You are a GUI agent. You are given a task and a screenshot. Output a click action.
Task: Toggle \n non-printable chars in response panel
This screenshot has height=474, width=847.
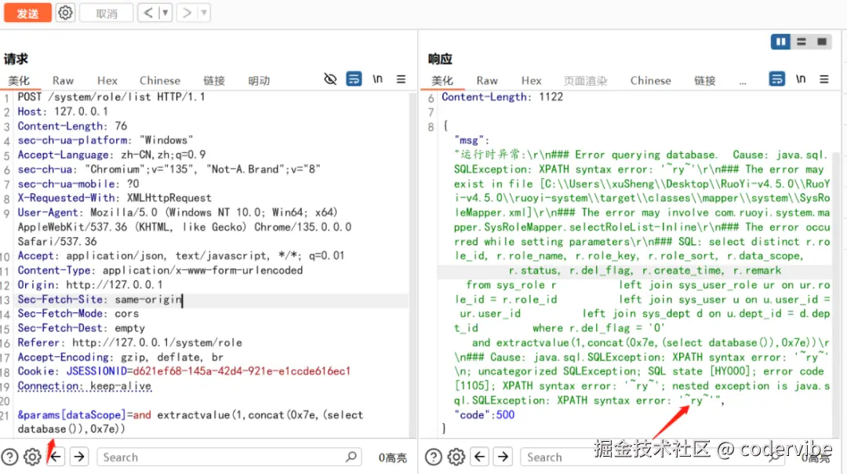(x=801, y=79)
